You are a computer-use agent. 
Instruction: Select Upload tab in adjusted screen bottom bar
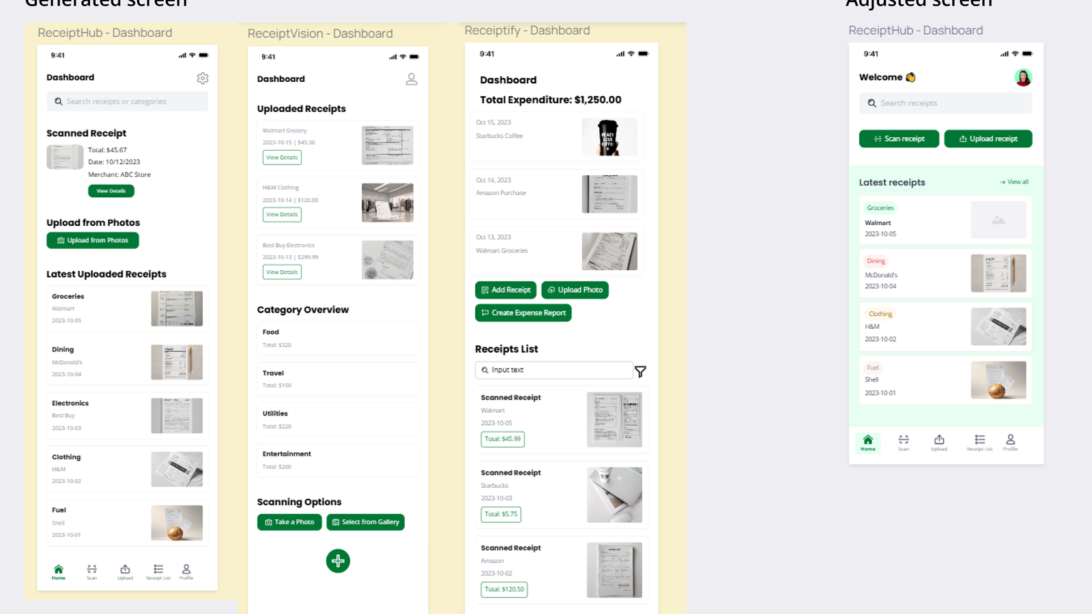(939, 443)
